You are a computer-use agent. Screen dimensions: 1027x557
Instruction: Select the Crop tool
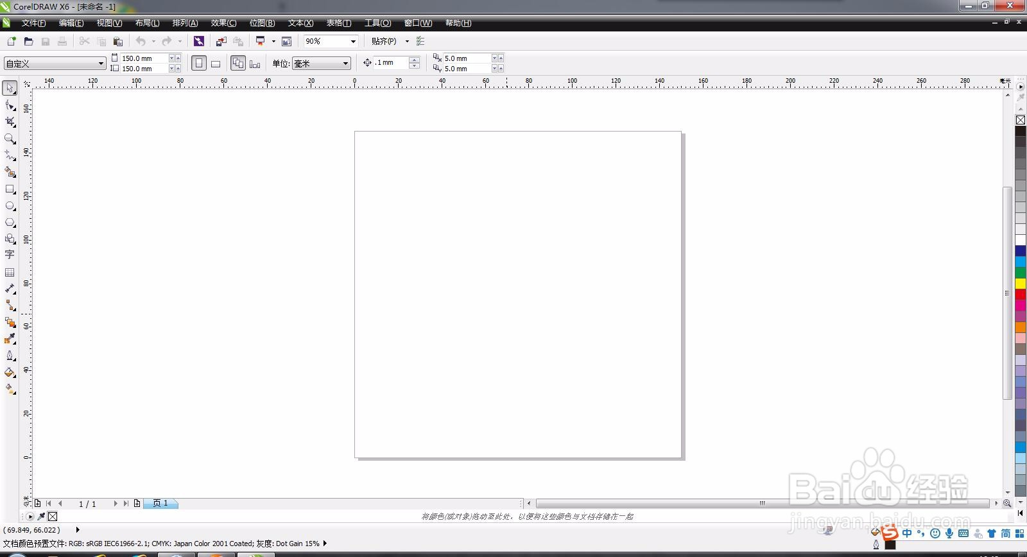[10, 121]
